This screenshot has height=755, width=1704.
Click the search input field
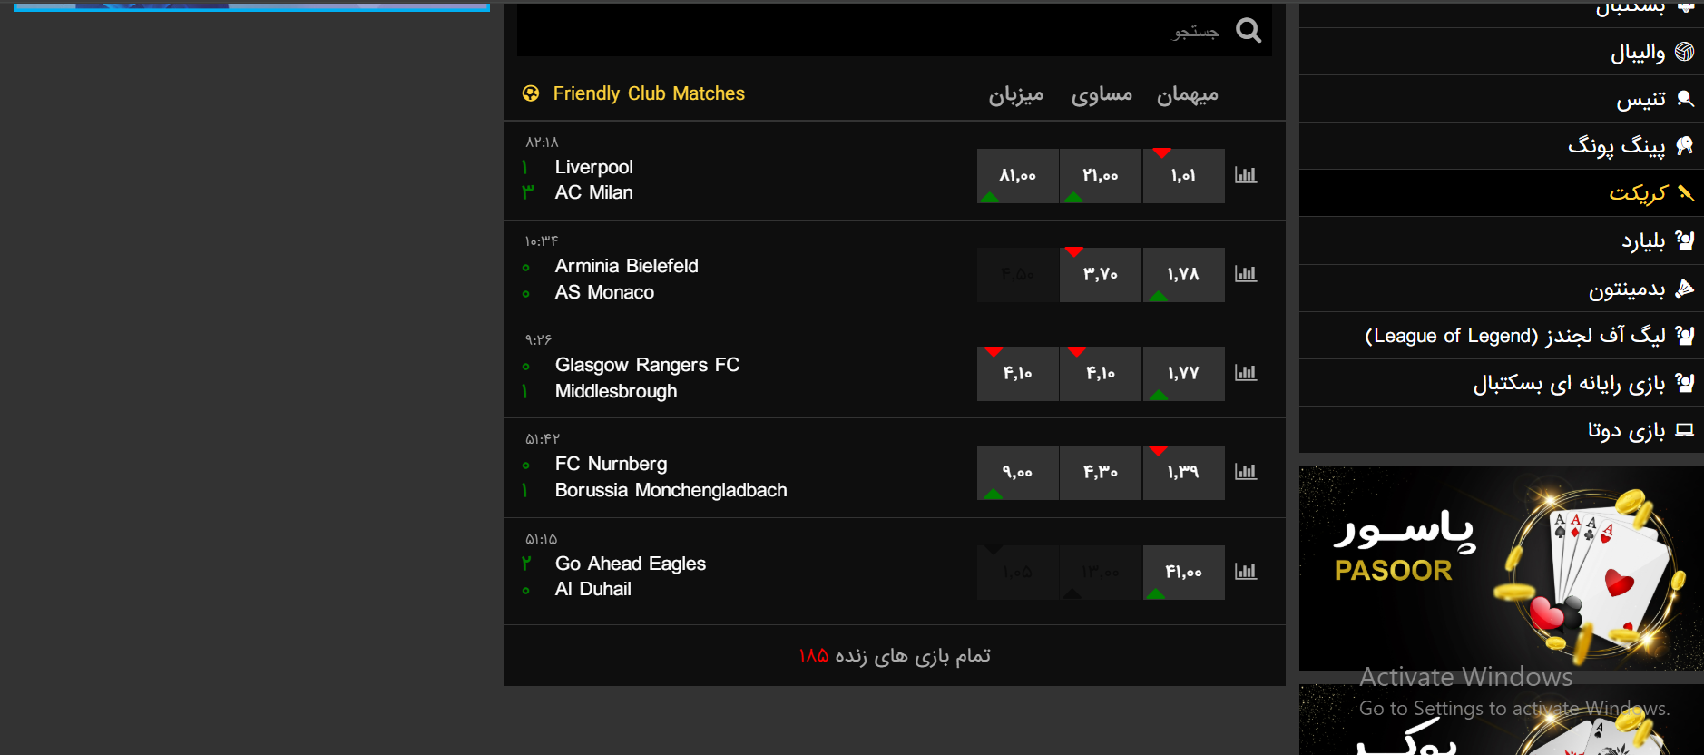(x=871, y=31)
